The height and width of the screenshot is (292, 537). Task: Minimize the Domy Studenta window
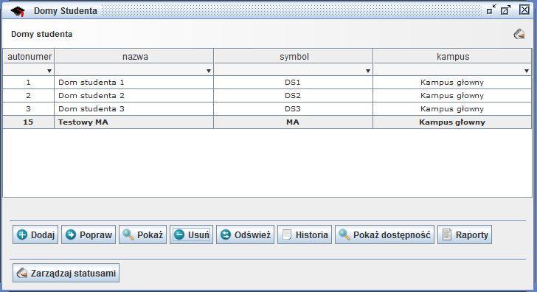pos(491,10)
